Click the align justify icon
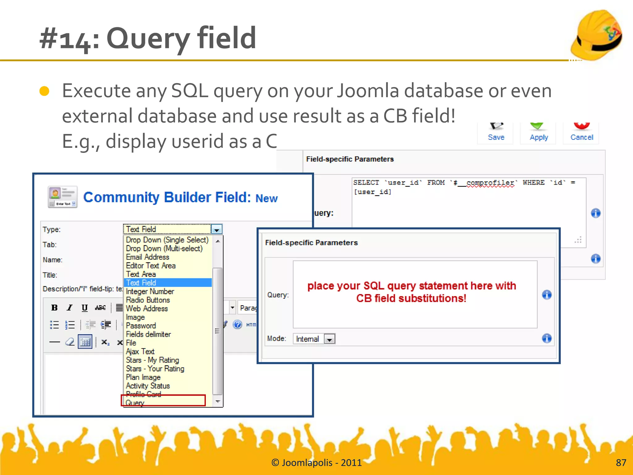This screenshot has height=475, width=633. point(119,307)
